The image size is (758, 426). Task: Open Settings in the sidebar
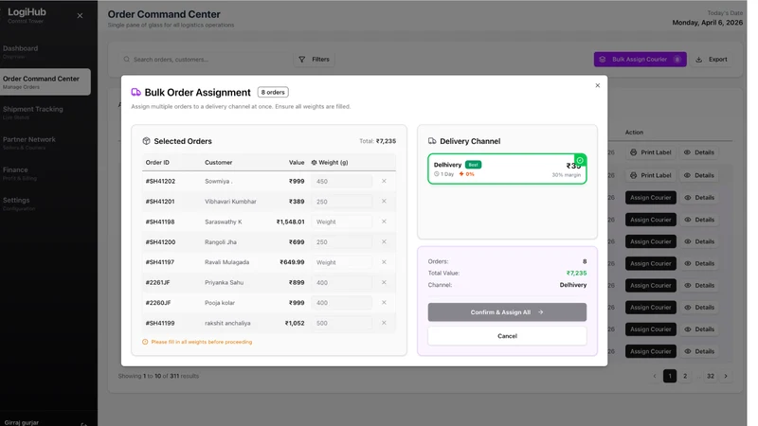45,204
